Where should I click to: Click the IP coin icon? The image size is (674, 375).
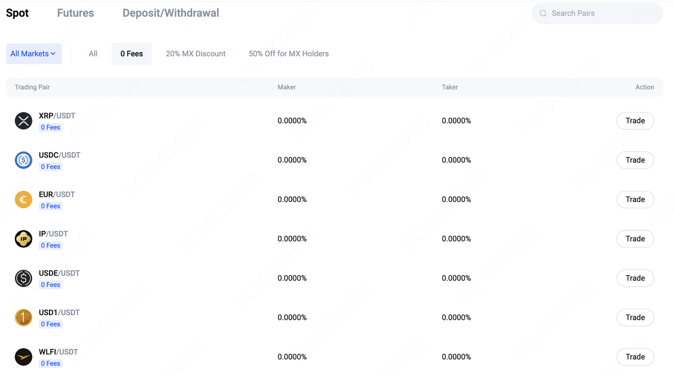(24, 239)
